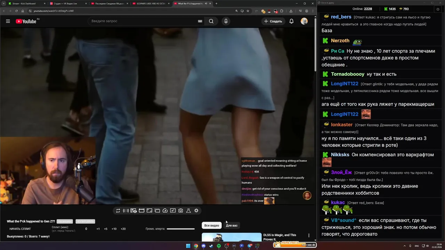
Task: Open Steam from the taskbar
Action: click(x=211, y=246)
